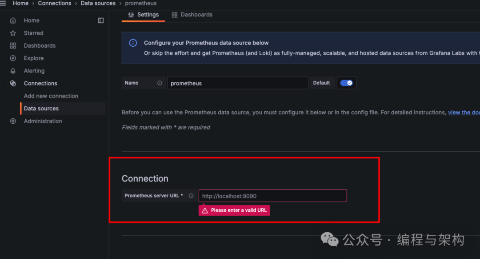Select the Settings tab

click(x=143, y=15)
